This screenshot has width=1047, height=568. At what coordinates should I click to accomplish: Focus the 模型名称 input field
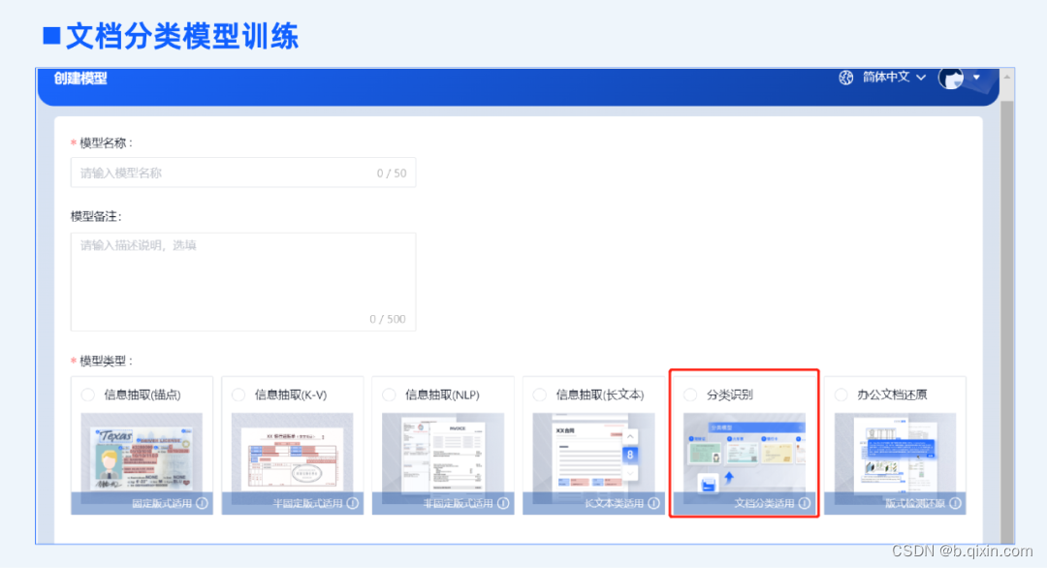pos(243,173)
